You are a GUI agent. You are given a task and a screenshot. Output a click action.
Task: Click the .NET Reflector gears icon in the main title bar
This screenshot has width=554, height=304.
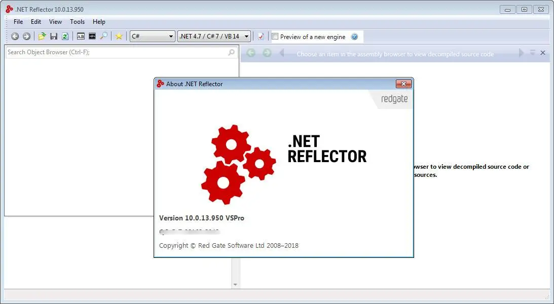click(x=9, y=10)
